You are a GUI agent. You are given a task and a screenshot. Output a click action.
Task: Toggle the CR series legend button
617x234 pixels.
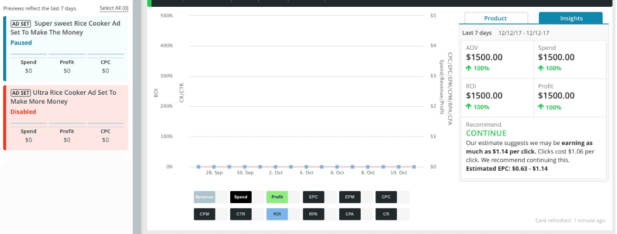pos(386,214)
